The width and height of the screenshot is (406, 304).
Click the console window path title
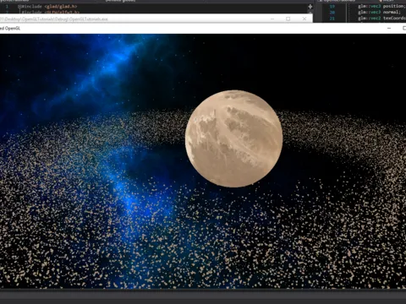[53, 19]
